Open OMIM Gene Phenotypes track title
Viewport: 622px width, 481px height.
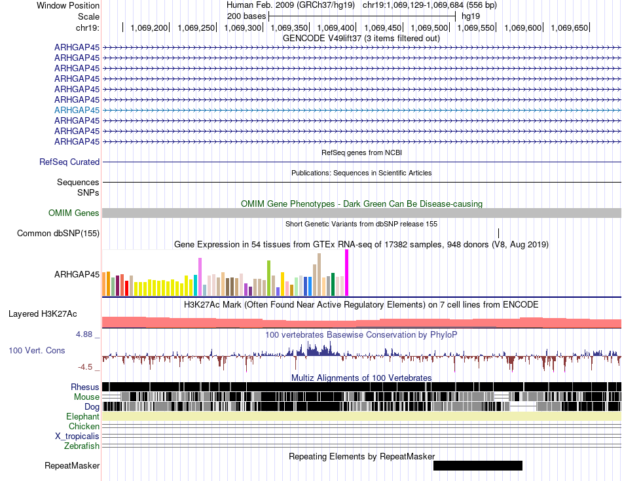point(361,204)
